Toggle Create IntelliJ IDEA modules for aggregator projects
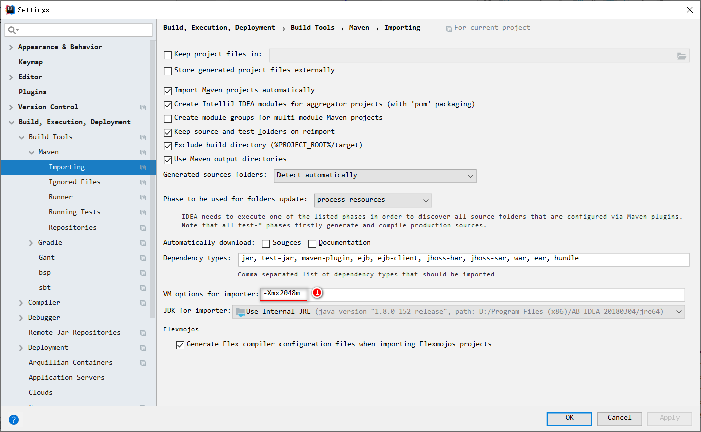The image size is (701, 432). (x=168, y=105)
